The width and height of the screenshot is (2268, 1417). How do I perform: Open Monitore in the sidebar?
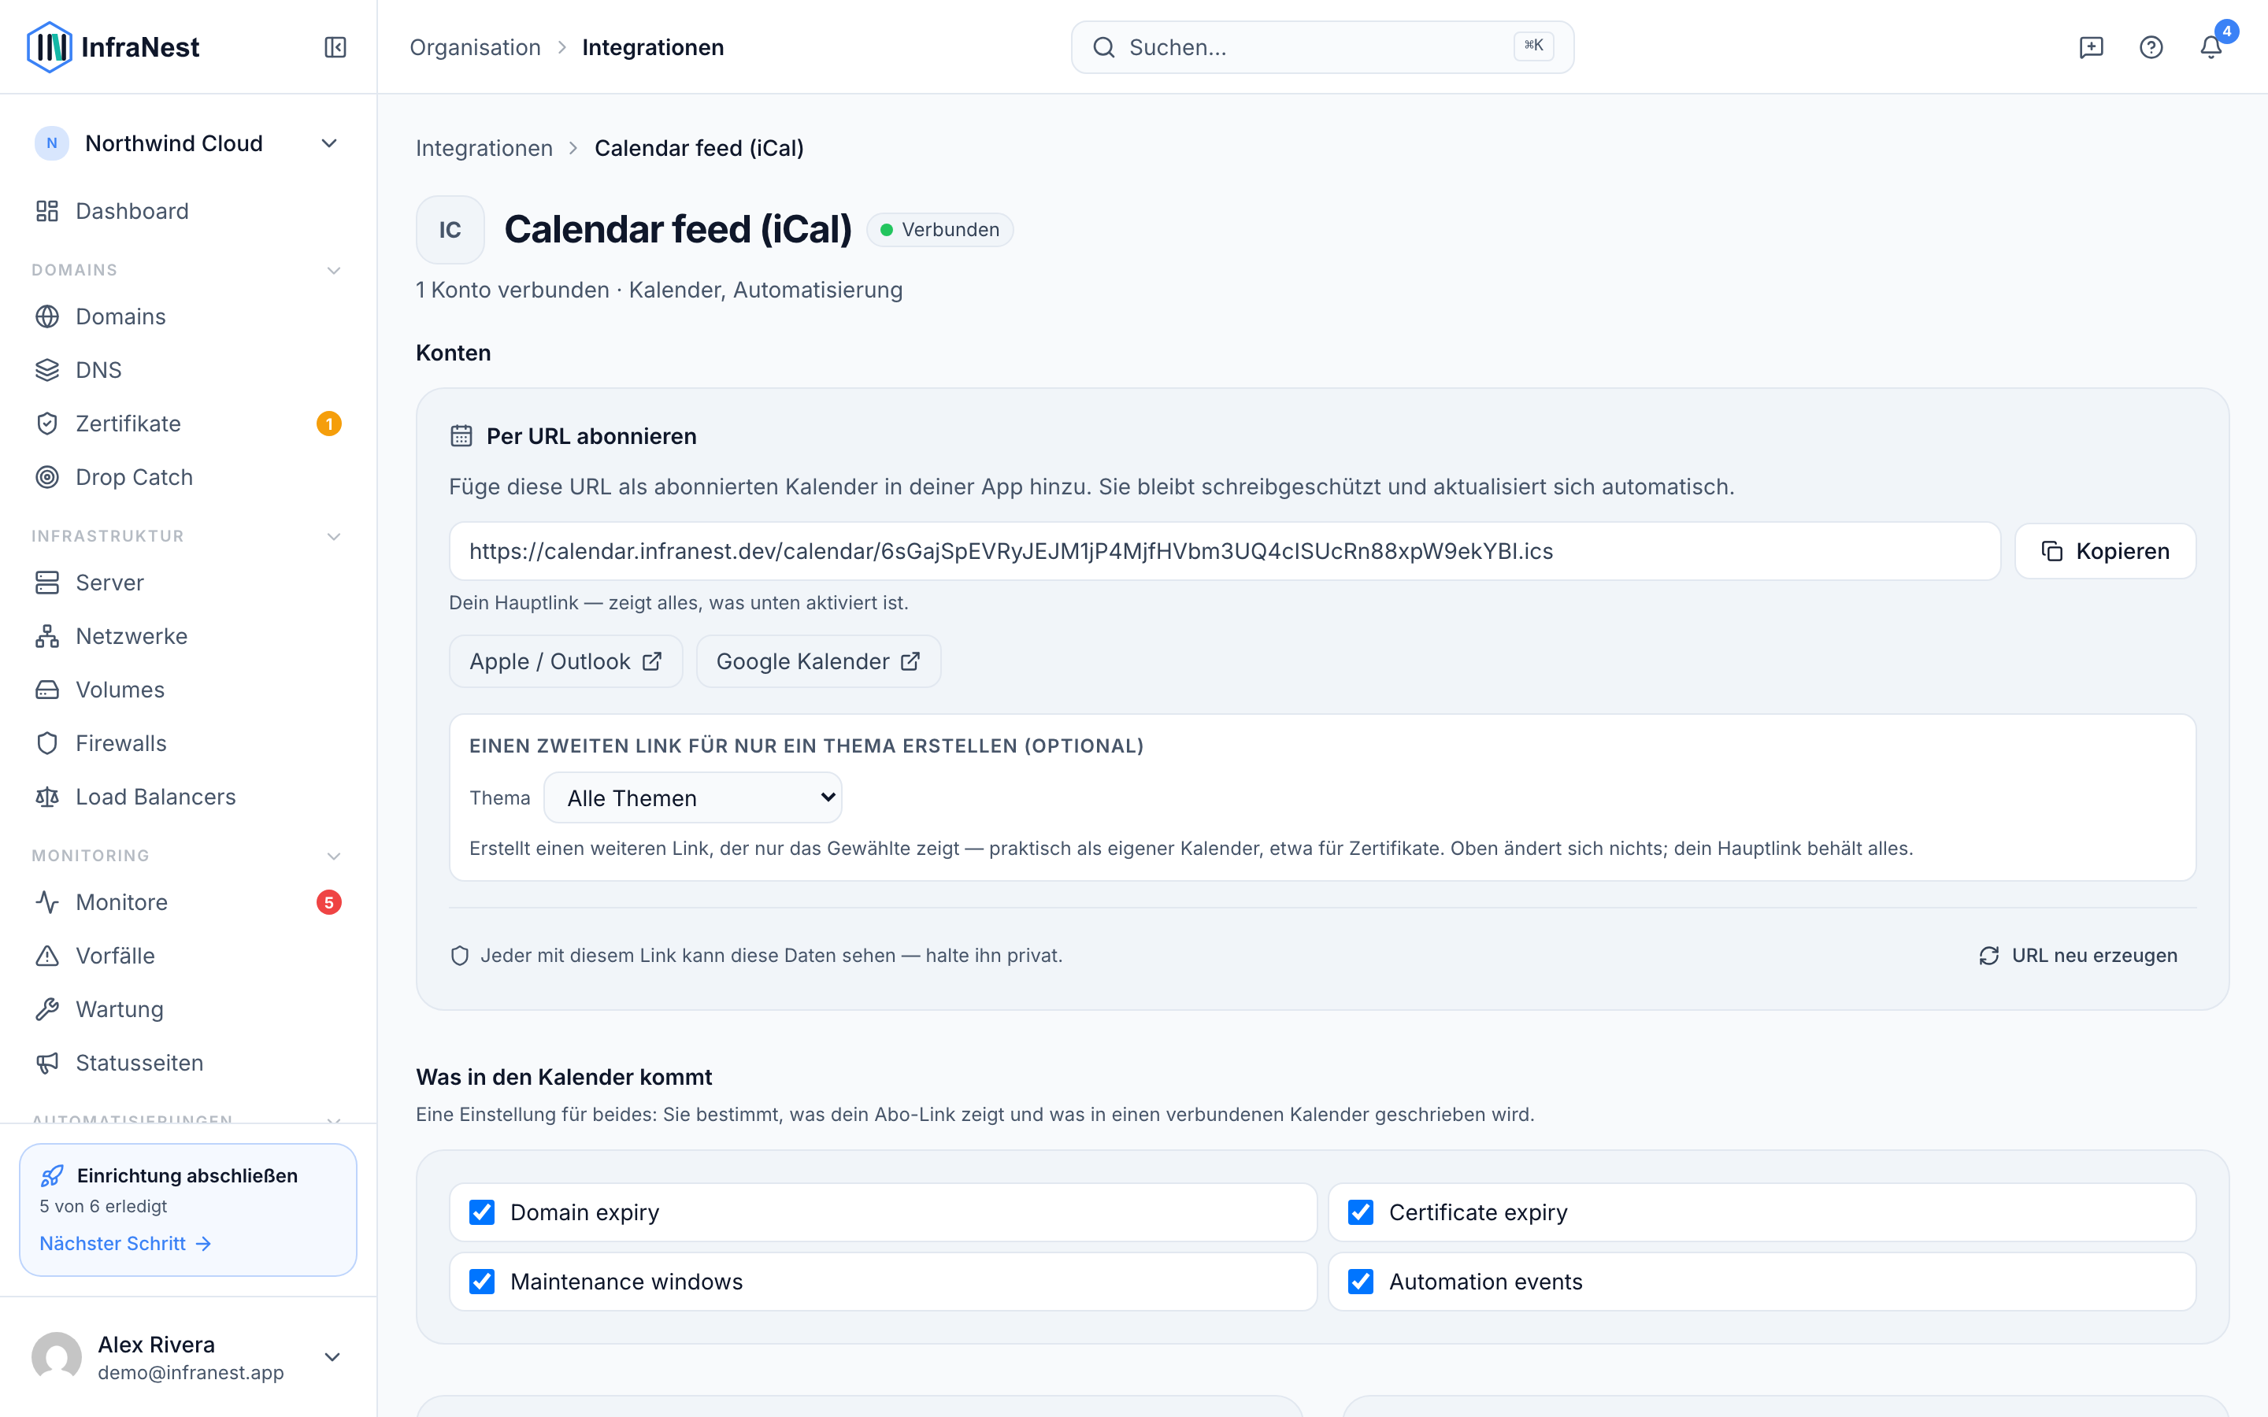coord(187,902)
